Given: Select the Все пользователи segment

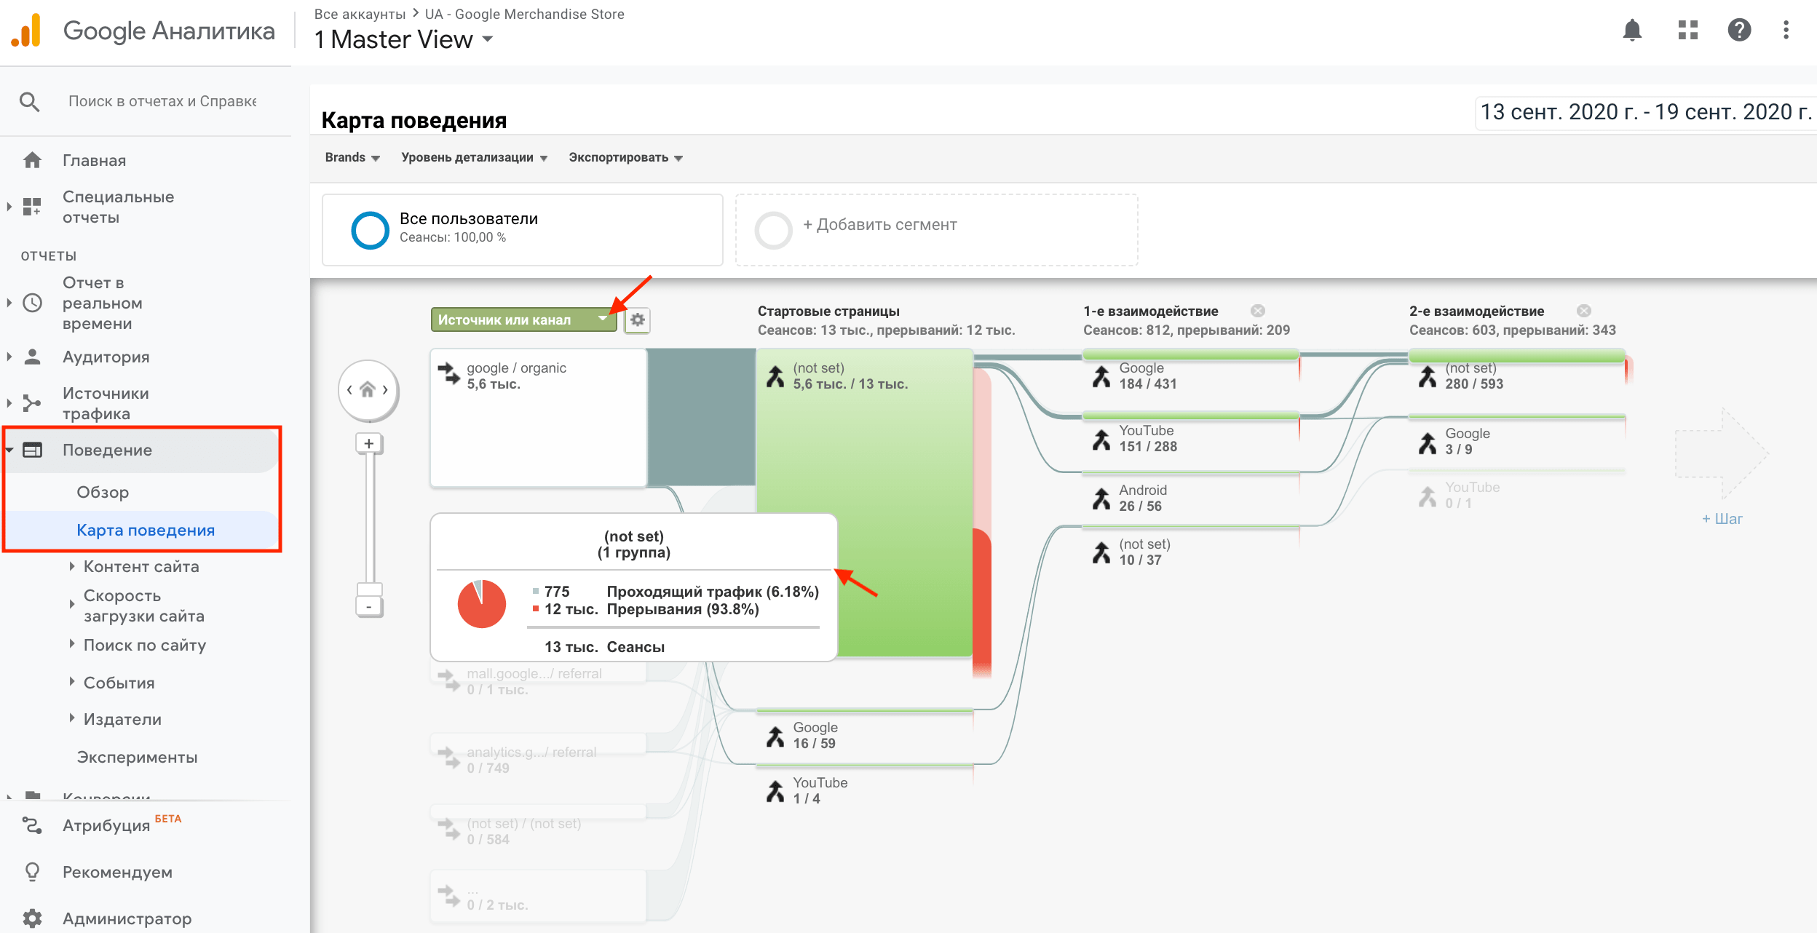Looking at the screenshot, I should [523, 230].
